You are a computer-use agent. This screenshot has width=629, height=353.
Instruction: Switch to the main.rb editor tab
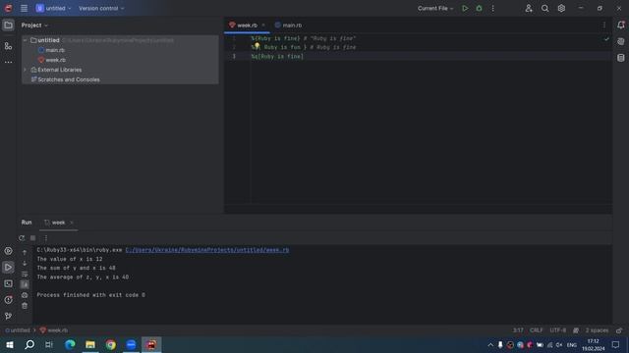click(x=288, y=25)
